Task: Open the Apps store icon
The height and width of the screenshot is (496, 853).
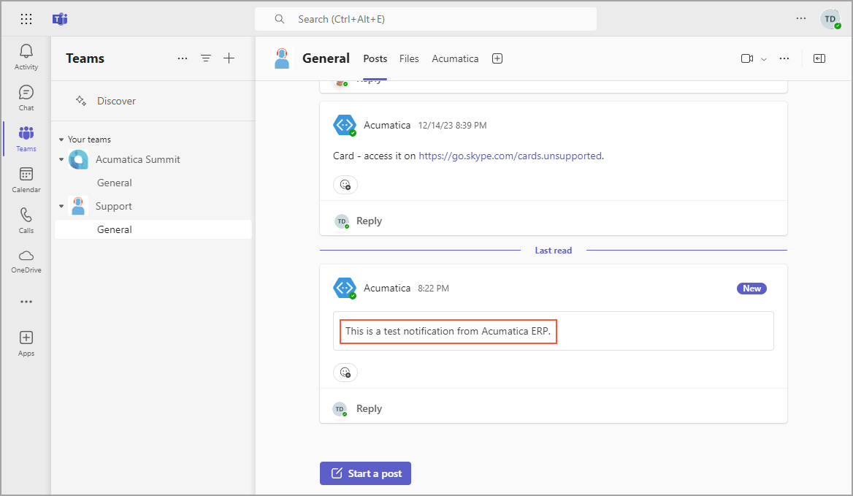Action: click(26, 343)
